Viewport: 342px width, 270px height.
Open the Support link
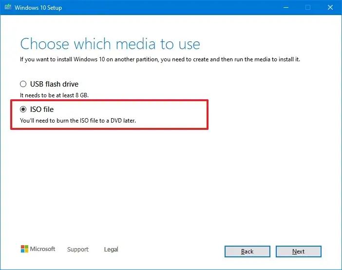[78, 249]
